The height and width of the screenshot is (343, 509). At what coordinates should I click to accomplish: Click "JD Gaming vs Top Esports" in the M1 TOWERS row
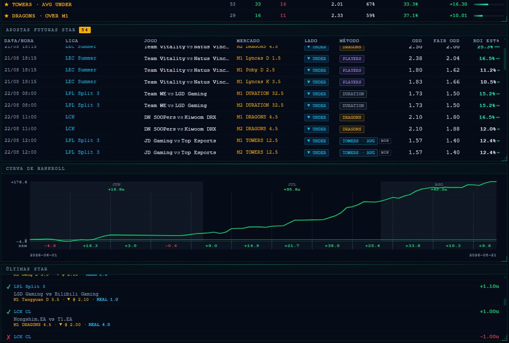pyautogui.click(x=180, y=141)
